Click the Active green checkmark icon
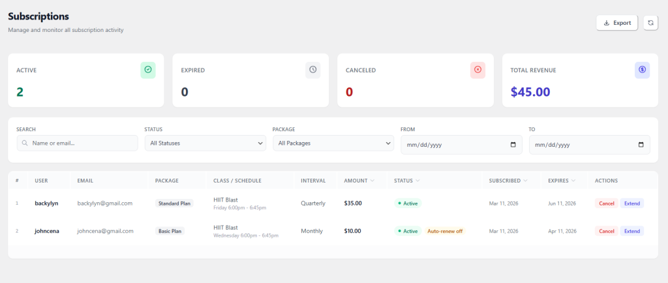The width and height of the screenshot is (668, 283). tap(148, 70)
